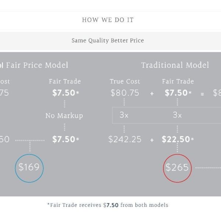The image size is (221, 221).
Task: Click the HOW WE DO IT heading
Action: click(108, 20)
